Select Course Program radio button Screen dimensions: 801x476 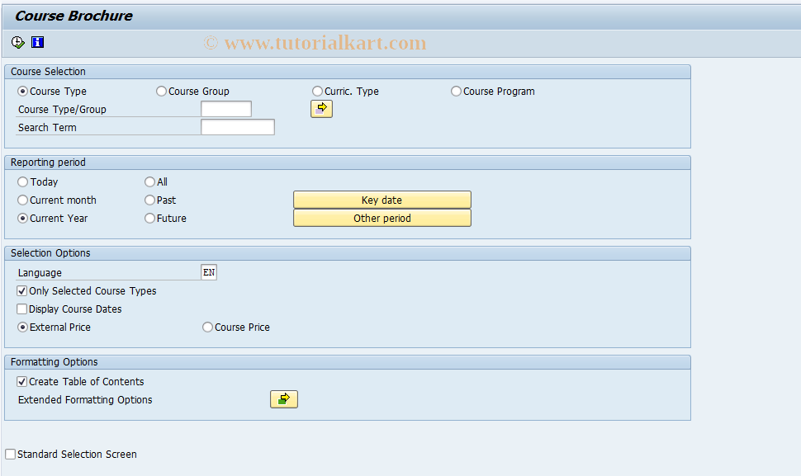coord(456,92)
